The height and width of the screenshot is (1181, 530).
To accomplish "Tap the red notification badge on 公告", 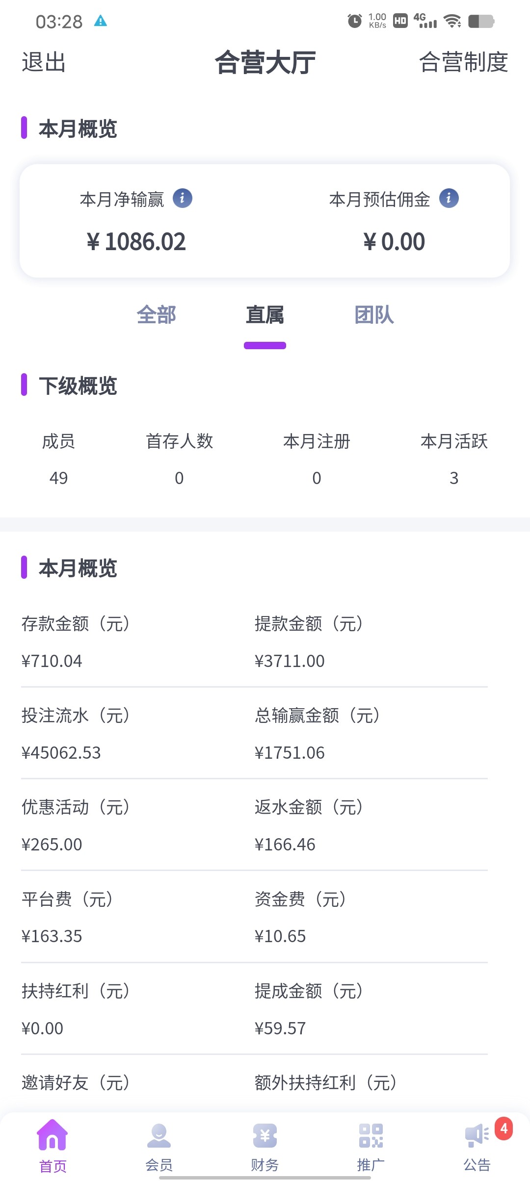I will click(x=503, y=1129).
